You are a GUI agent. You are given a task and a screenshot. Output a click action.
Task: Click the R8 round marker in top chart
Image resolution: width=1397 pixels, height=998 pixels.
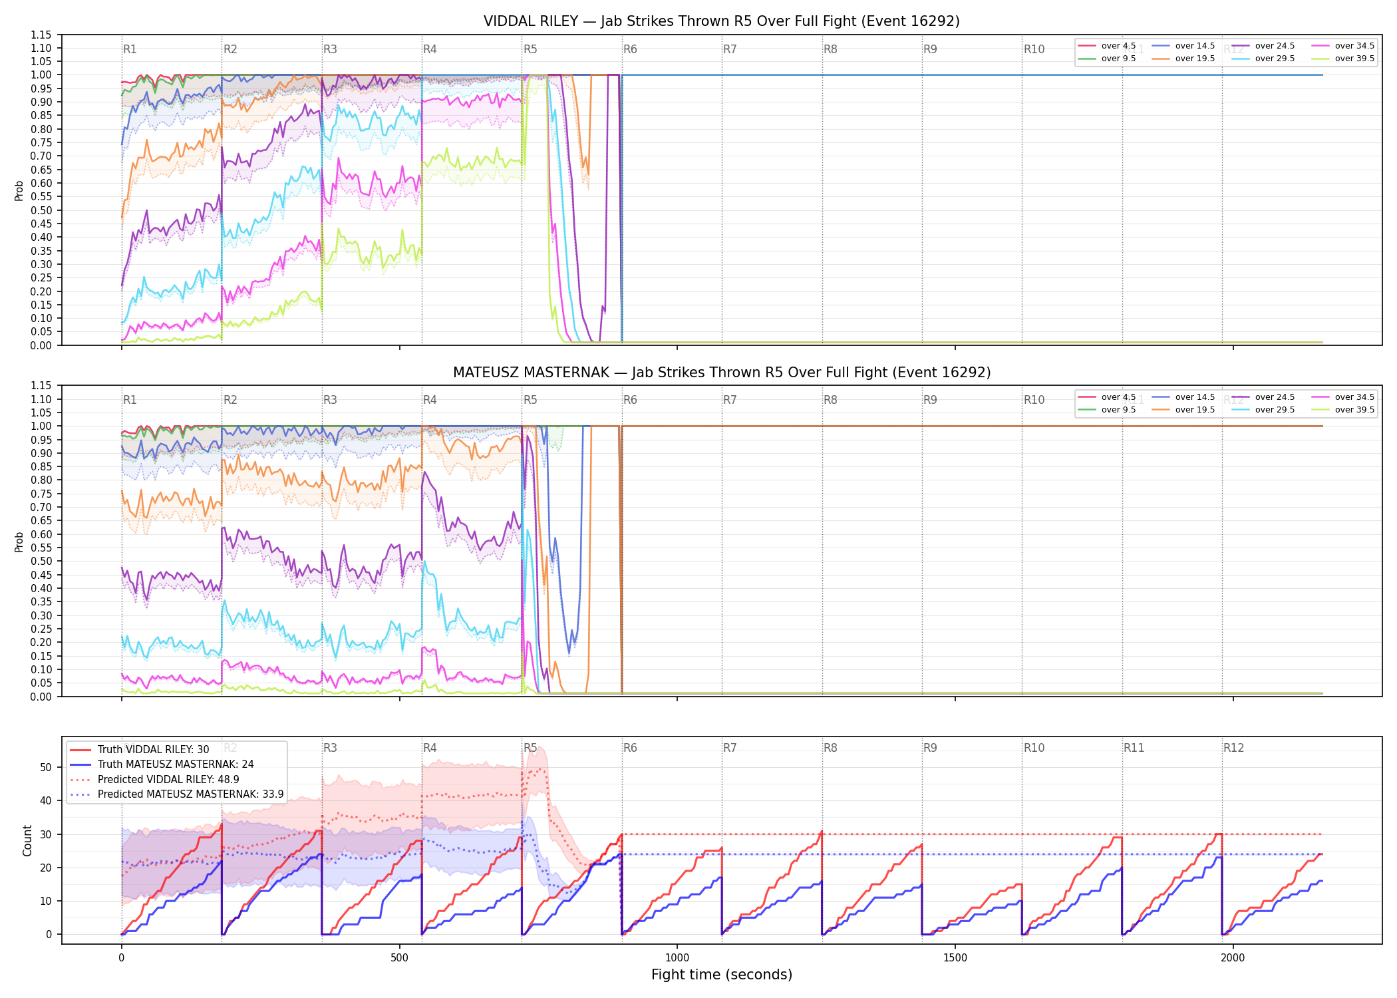830,49
